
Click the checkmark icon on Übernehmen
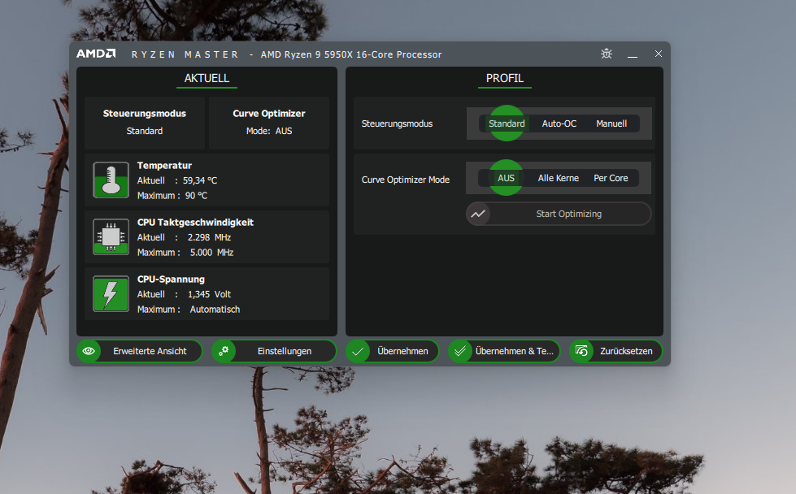[358, 351]
